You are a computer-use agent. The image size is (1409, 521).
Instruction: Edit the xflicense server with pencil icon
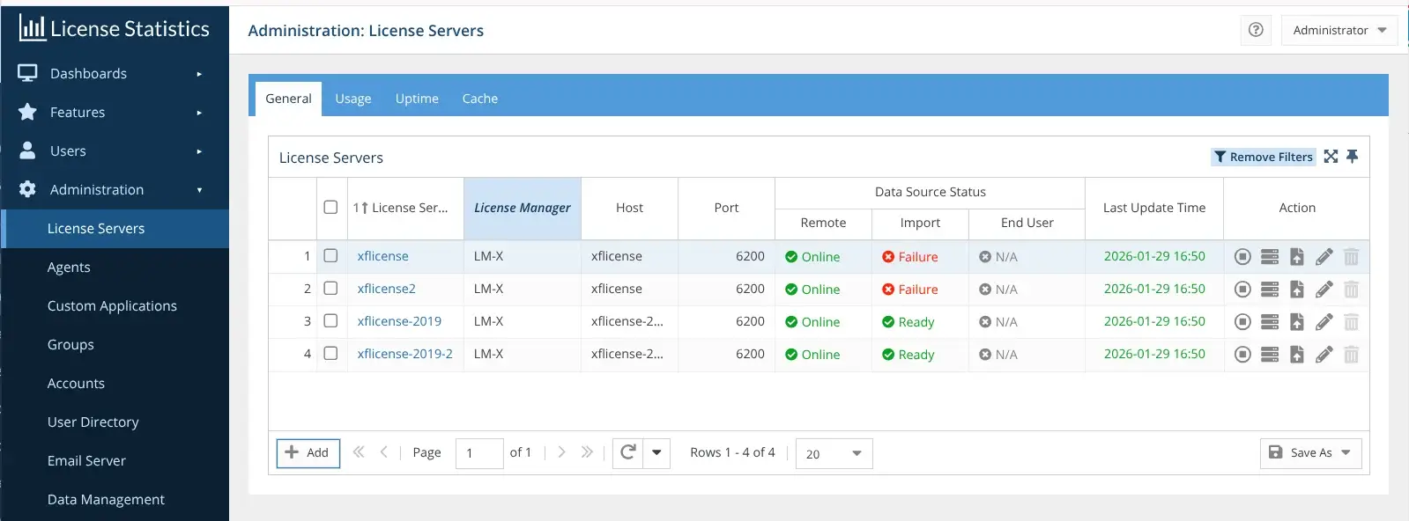point(1324,257)
